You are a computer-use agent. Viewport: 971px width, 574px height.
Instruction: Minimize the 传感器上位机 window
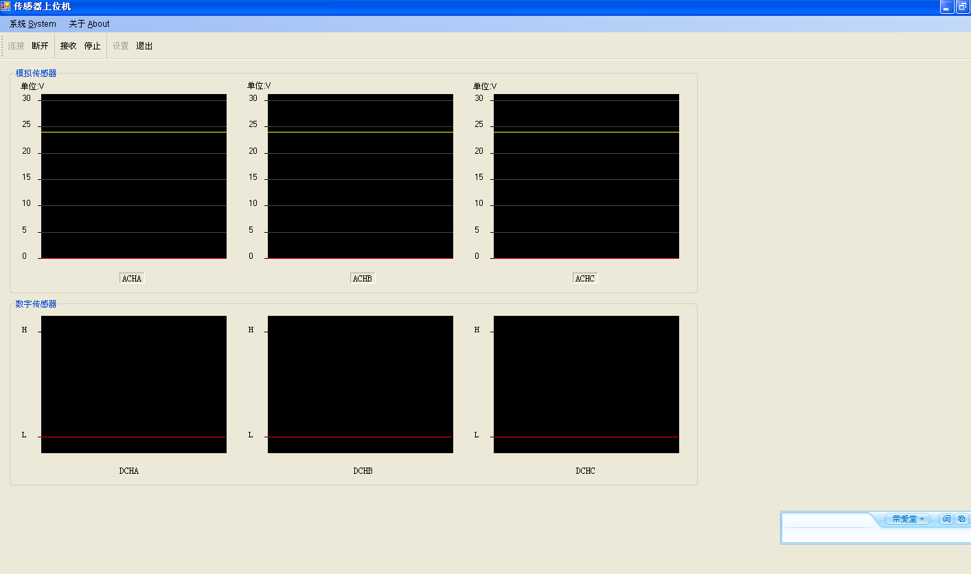click(x=946, y=7)
